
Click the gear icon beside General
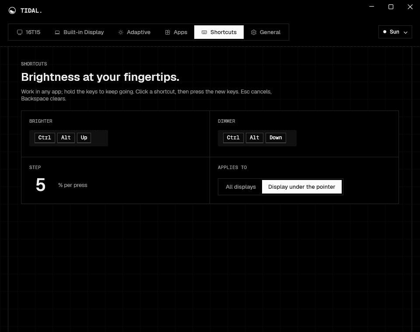coord(254,32)
